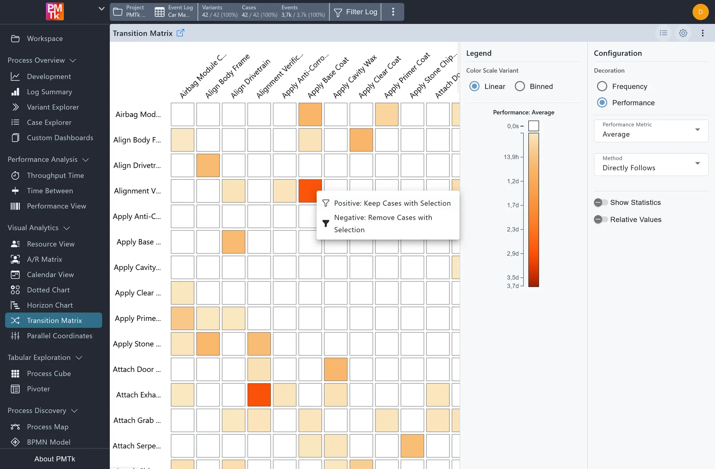Image resolution: width=715 pixels, height=469 pixels.
Task: Collapse the Process Overview section
Action: point(42,60)
